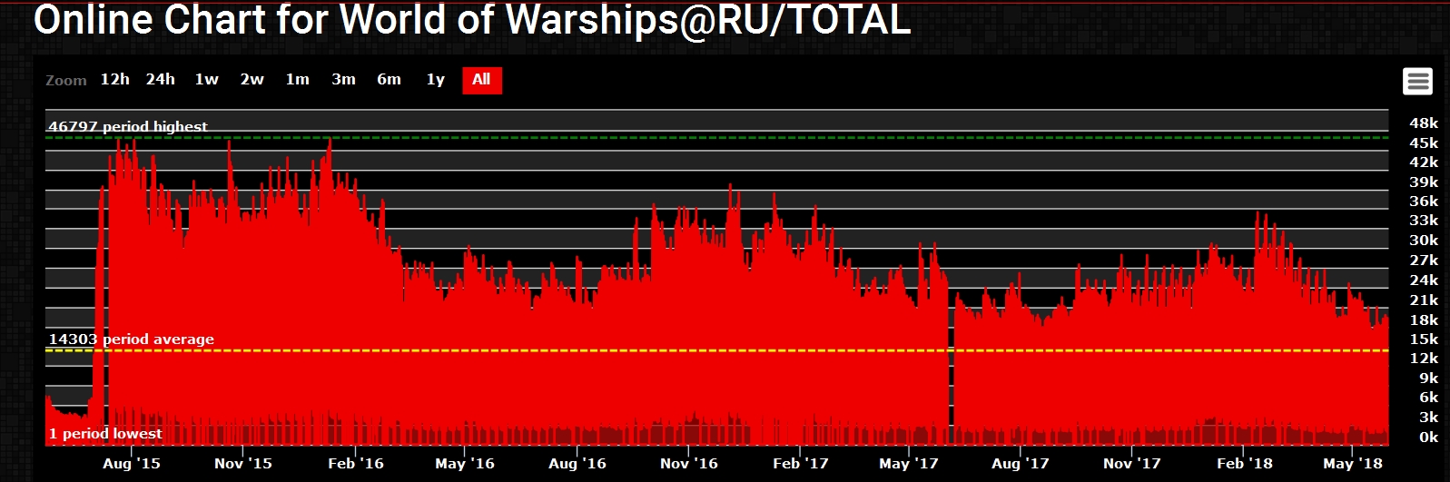Click the Aug '15 axis label

coord(132,463)
